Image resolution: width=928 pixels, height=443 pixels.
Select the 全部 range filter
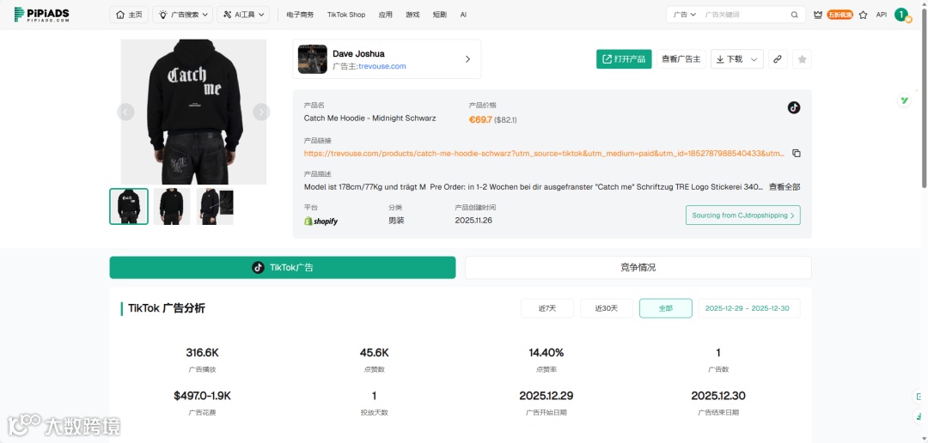[665, 308]
